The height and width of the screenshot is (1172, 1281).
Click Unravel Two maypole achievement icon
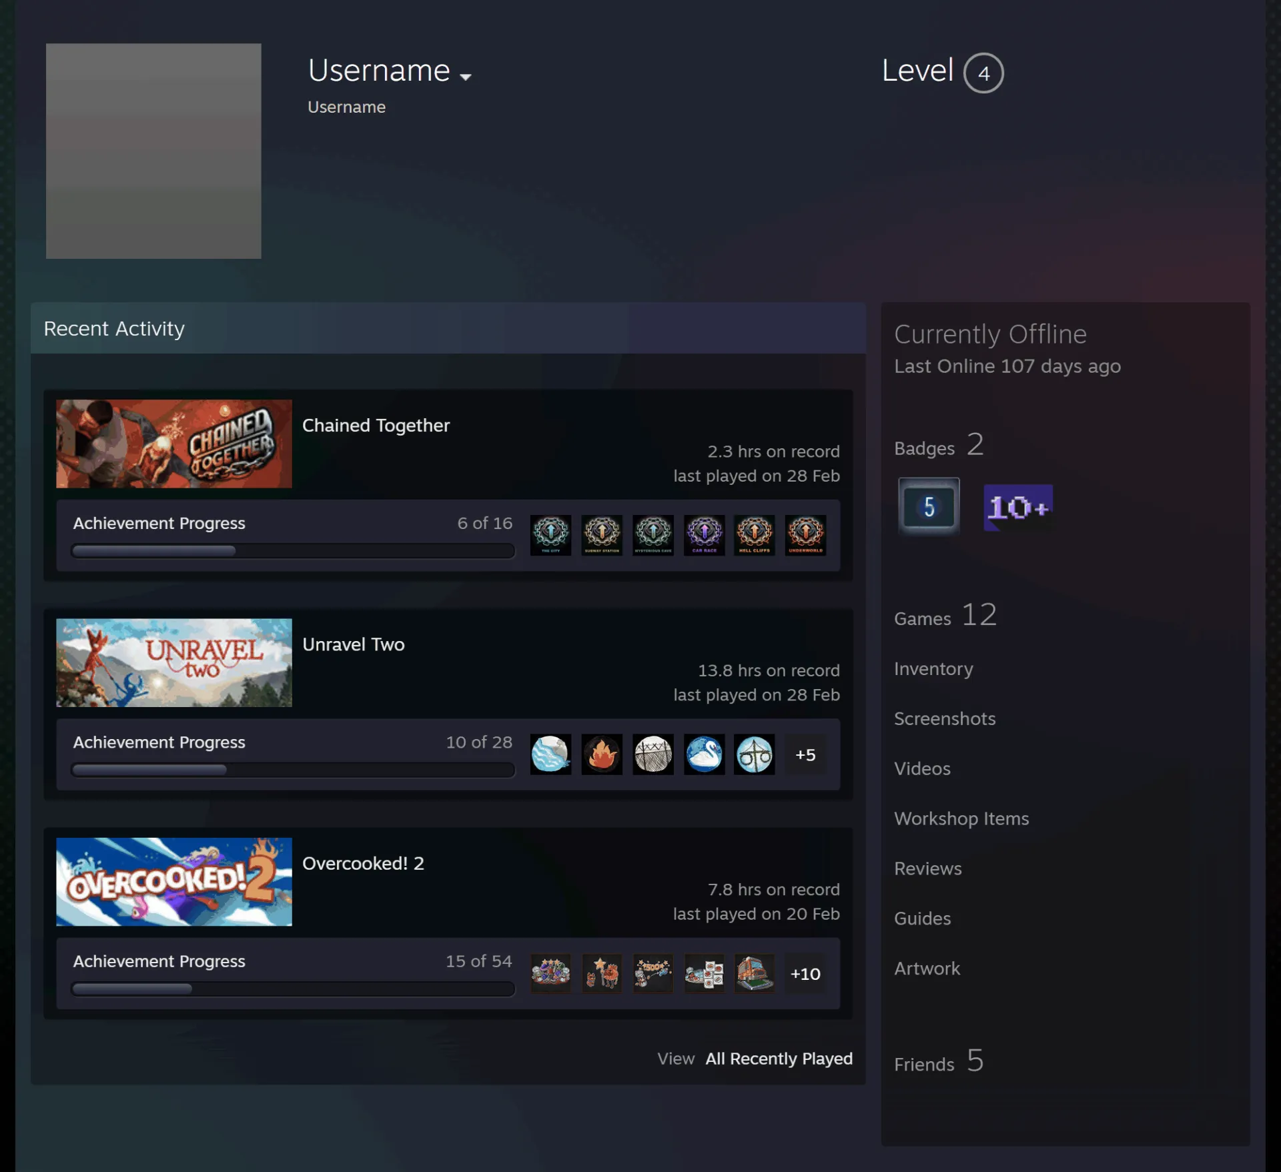tap(755, 754)
